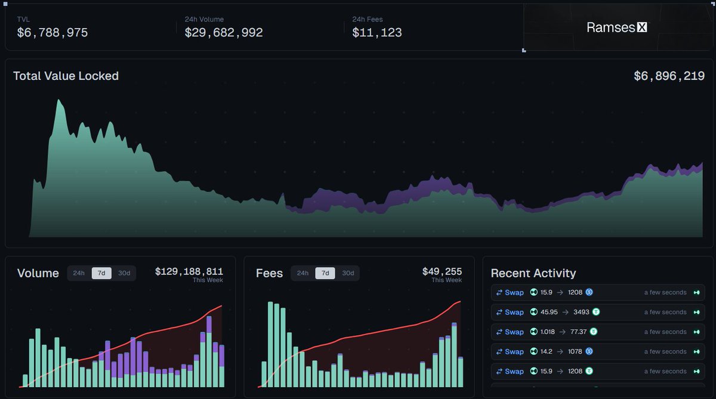Image resolution: width=716 pixels, height=399 pixels.
Task: Click the blue USDC icon beside 1078
Action: 589,351
